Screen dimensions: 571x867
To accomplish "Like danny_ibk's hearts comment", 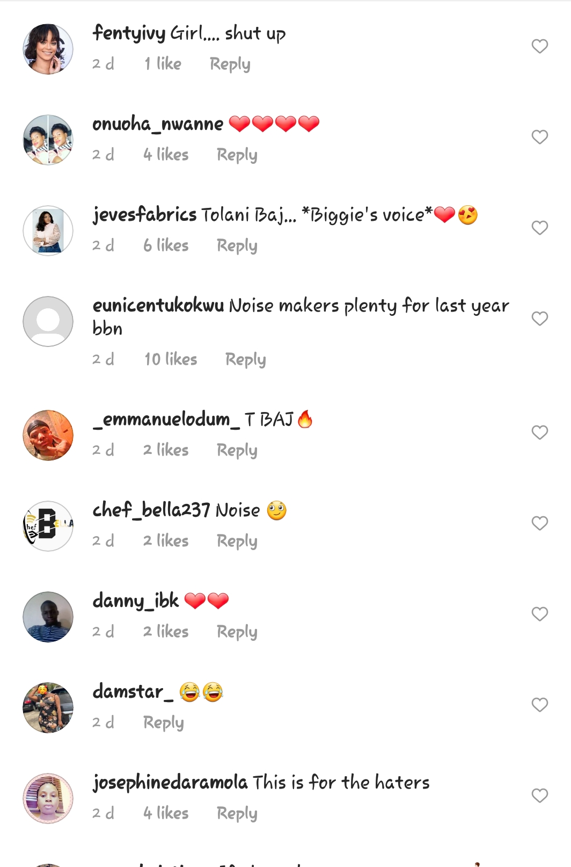I will click(539, 615).
